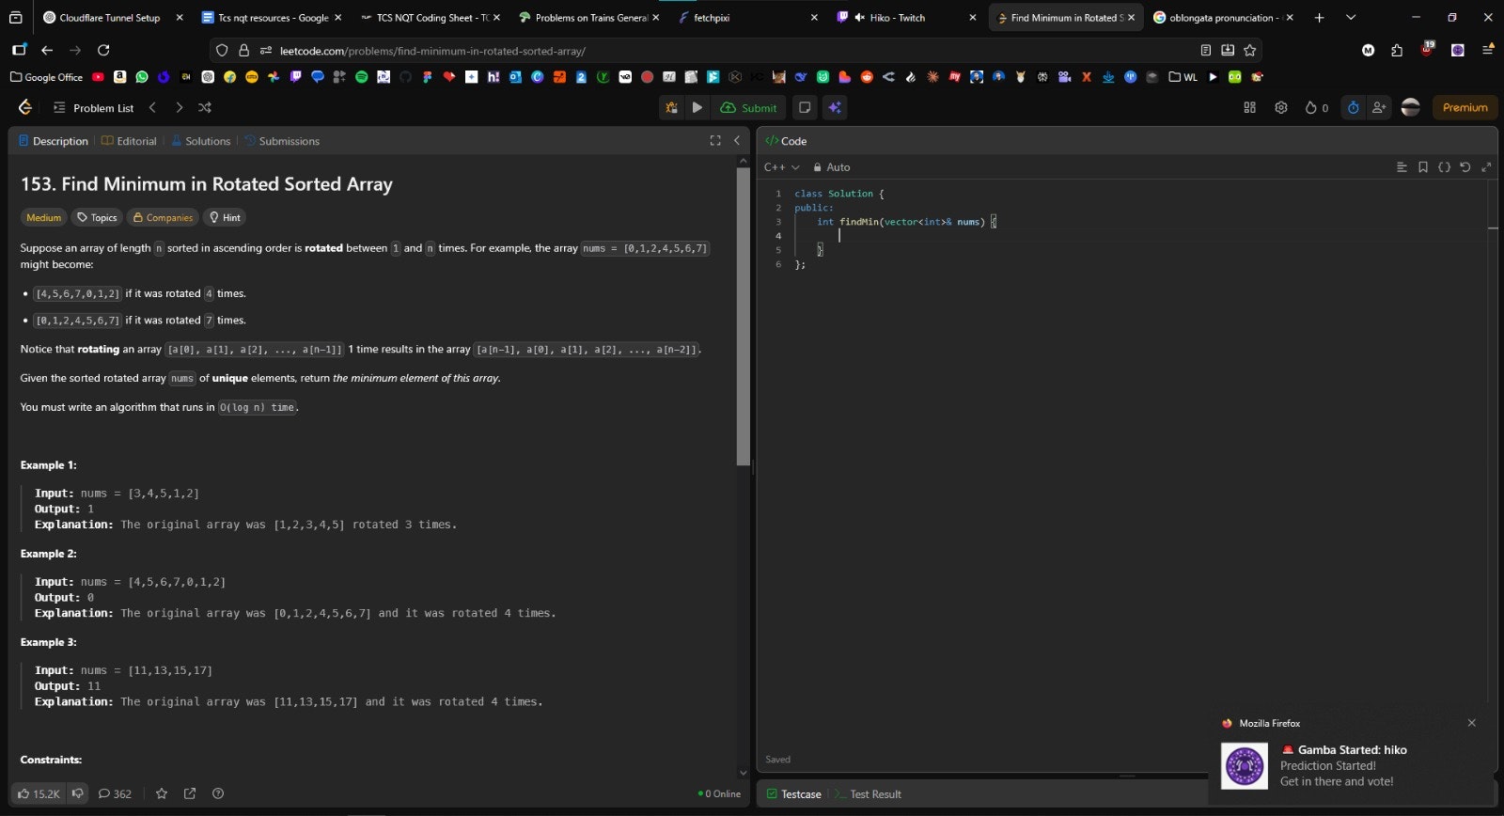
Task: Like the problem with thumbs-up 15.2K
Action: tap(39, 793)
